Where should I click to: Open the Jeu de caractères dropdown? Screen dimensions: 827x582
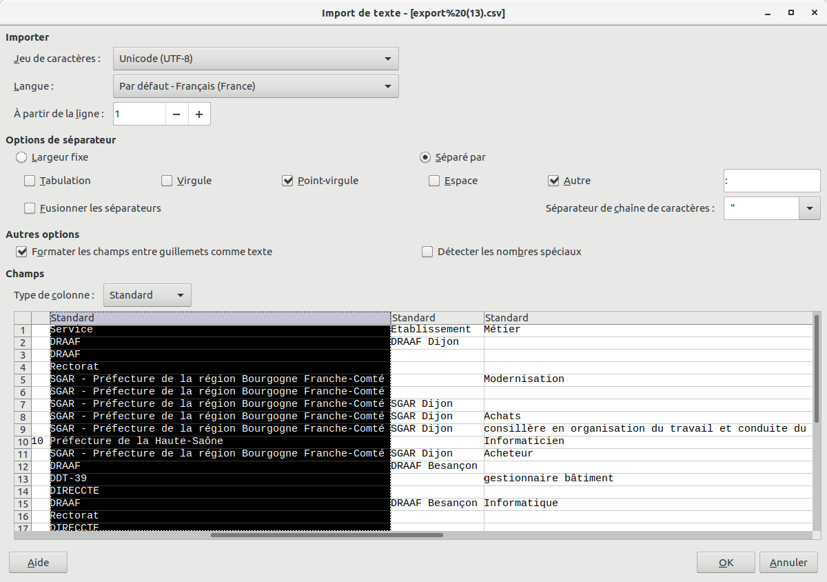click(x=256, y=59)
